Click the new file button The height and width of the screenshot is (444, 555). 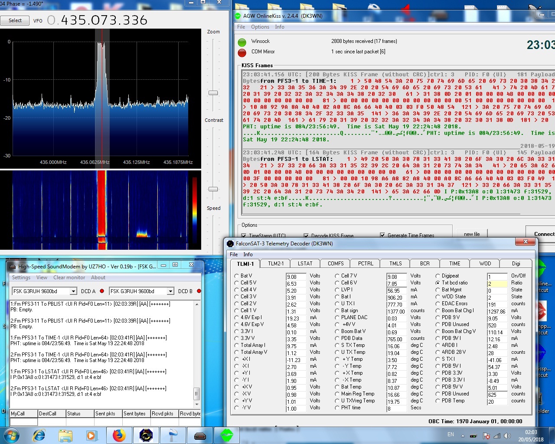pos(472,234)
